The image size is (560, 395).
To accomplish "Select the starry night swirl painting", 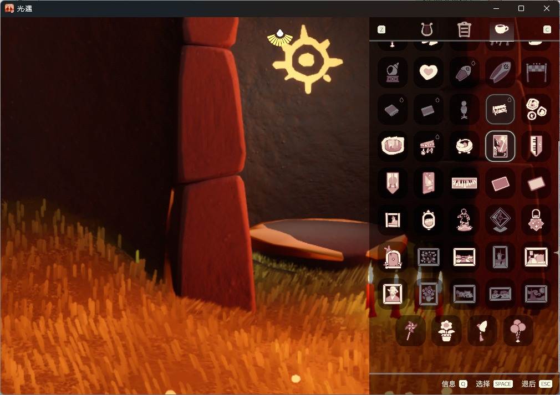I will pos(536,294).
